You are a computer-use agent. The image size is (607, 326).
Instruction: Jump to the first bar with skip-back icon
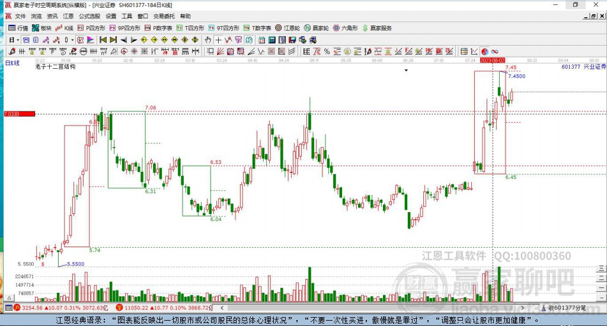[x=103, y=40]
